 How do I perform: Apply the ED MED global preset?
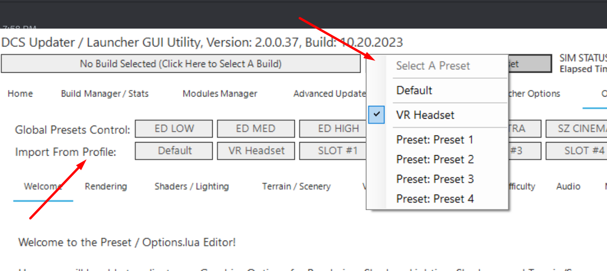click(256, 128)
